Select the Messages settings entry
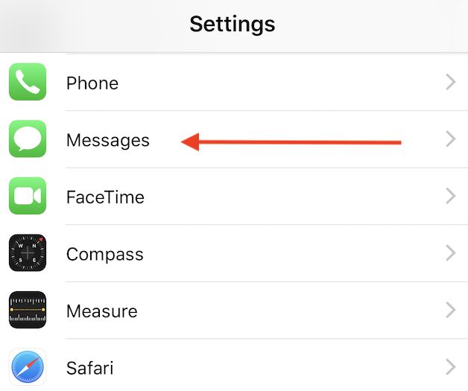 [x=108, y=140]
